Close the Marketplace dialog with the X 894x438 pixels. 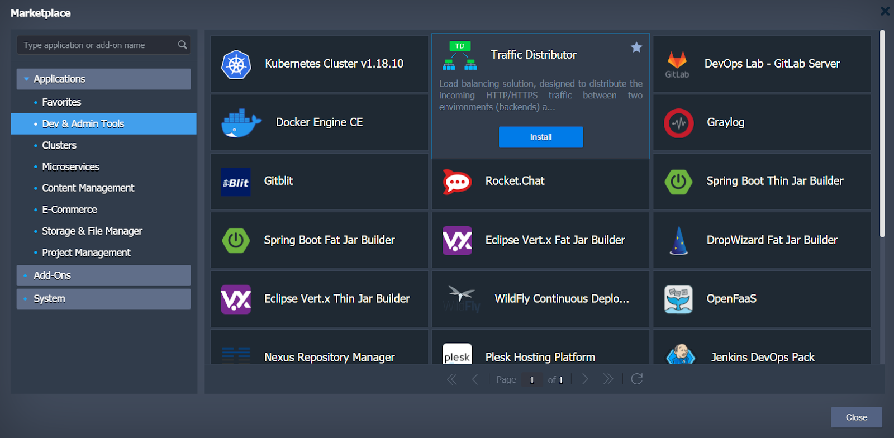tap(885, 11)
